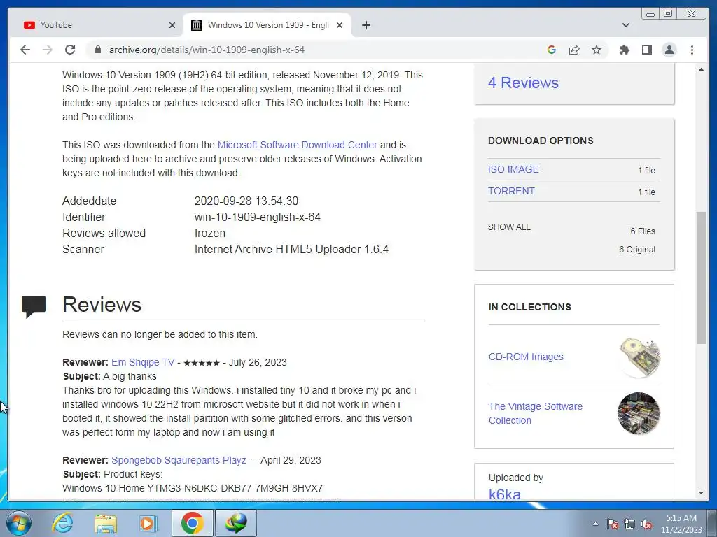Screen dimensions: 717x537
Task: Click the page scrollbar up arrow
Action: click(701, 69)
